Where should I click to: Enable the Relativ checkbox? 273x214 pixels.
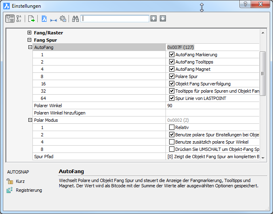pos(172,127)
